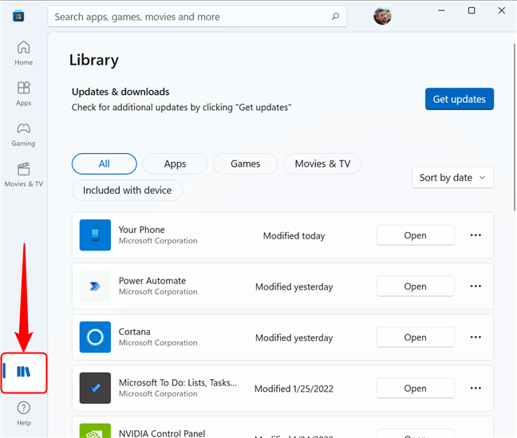Screen dimensions: 517x438
Task: Click the Modified today label
Action: click(294, 236)
